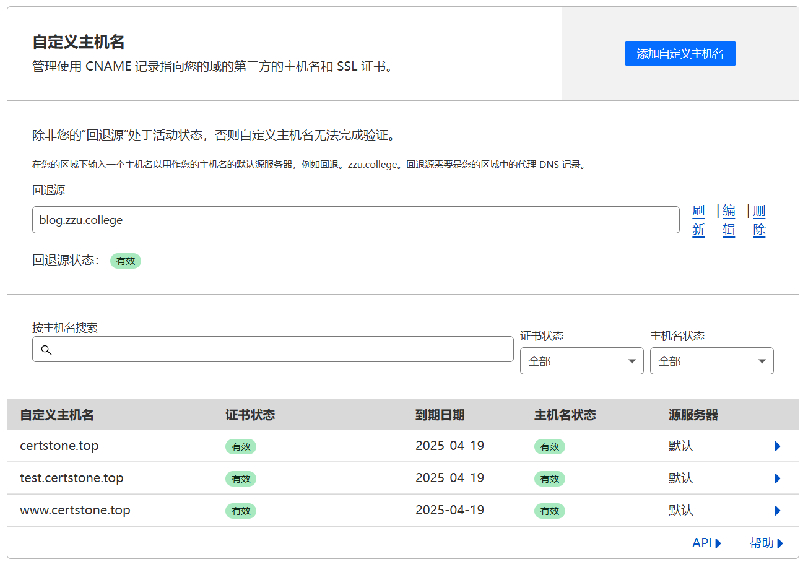This screenshot has height=567, width=803.
Task: Click the 删除 link for the fallback origin
Action: [759, 220]
